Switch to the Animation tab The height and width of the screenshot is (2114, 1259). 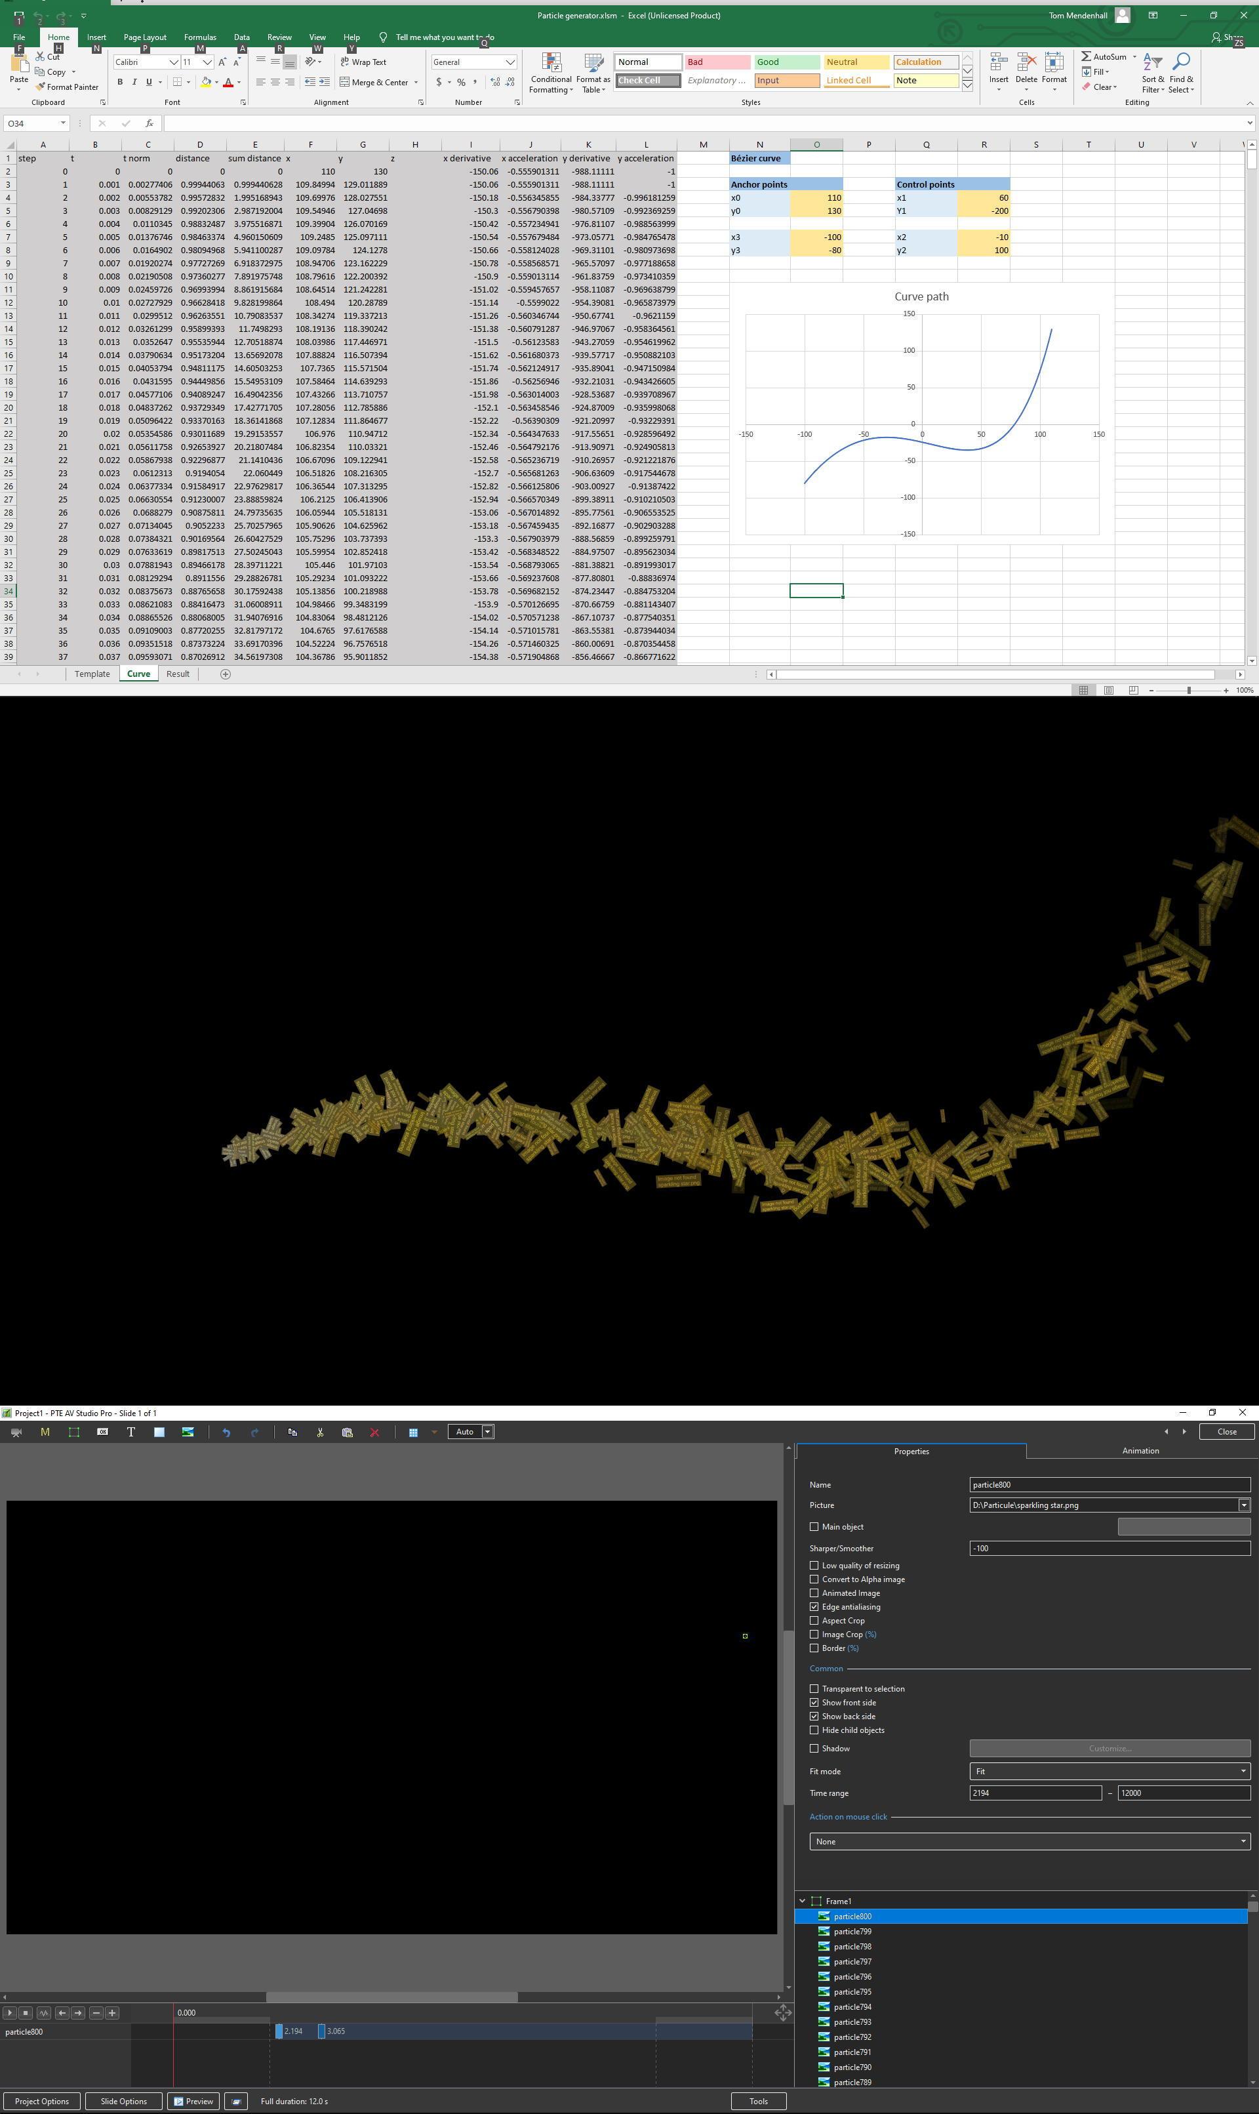[x=1140, y=1451]
